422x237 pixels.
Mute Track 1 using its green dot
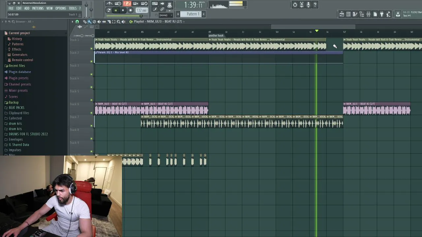click(91, 48)
